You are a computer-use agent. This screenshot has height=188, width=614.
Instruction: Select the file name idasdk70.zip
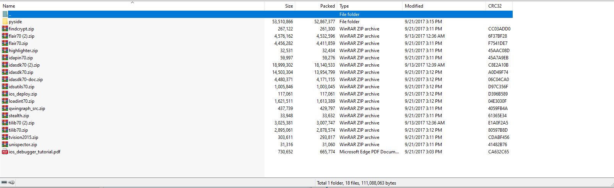[x=21, y=72]
